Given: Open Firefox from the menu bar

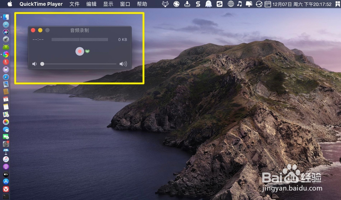Looking at the screenshot, I should (165, 4).
